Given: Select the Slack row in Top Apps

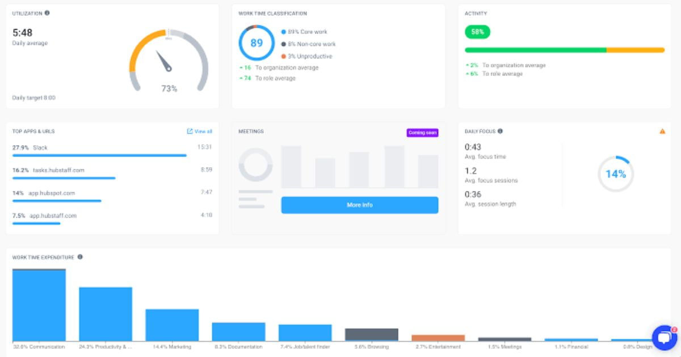Looking at the screenshot, I should pyautogui.click(x=112, y=150).
